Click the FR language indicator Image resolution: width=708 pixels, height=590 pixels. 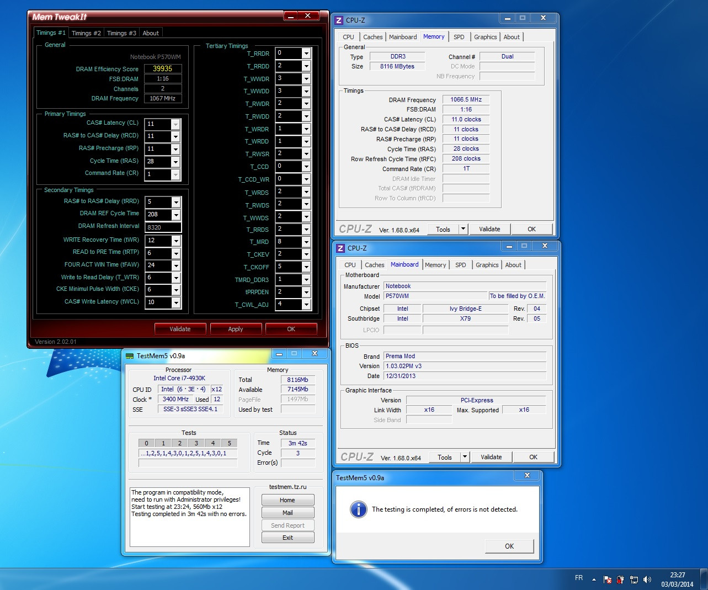[579, 578]
